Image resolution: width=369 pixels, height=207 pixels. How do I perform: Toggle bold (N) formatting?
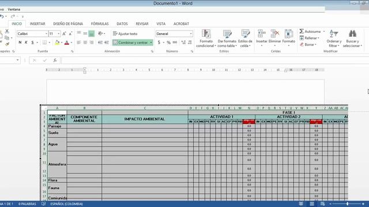coord(20,43)
